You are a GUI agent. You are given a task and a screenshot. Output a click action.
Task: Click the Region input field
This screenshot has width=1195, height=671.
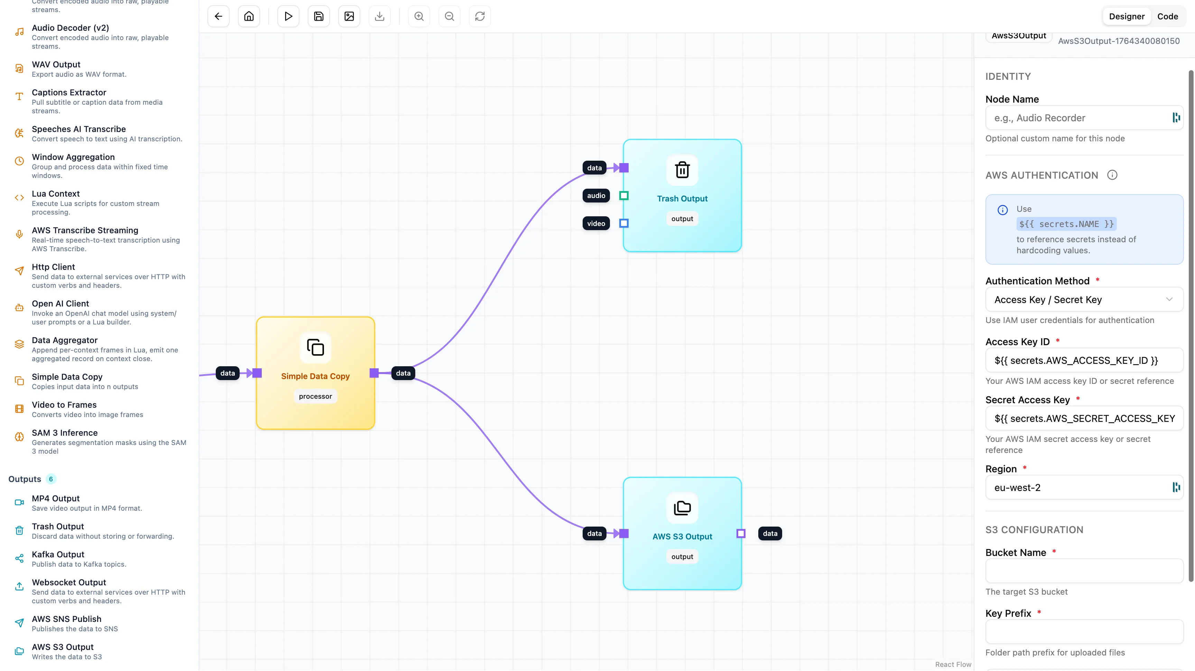[1084, 488]
